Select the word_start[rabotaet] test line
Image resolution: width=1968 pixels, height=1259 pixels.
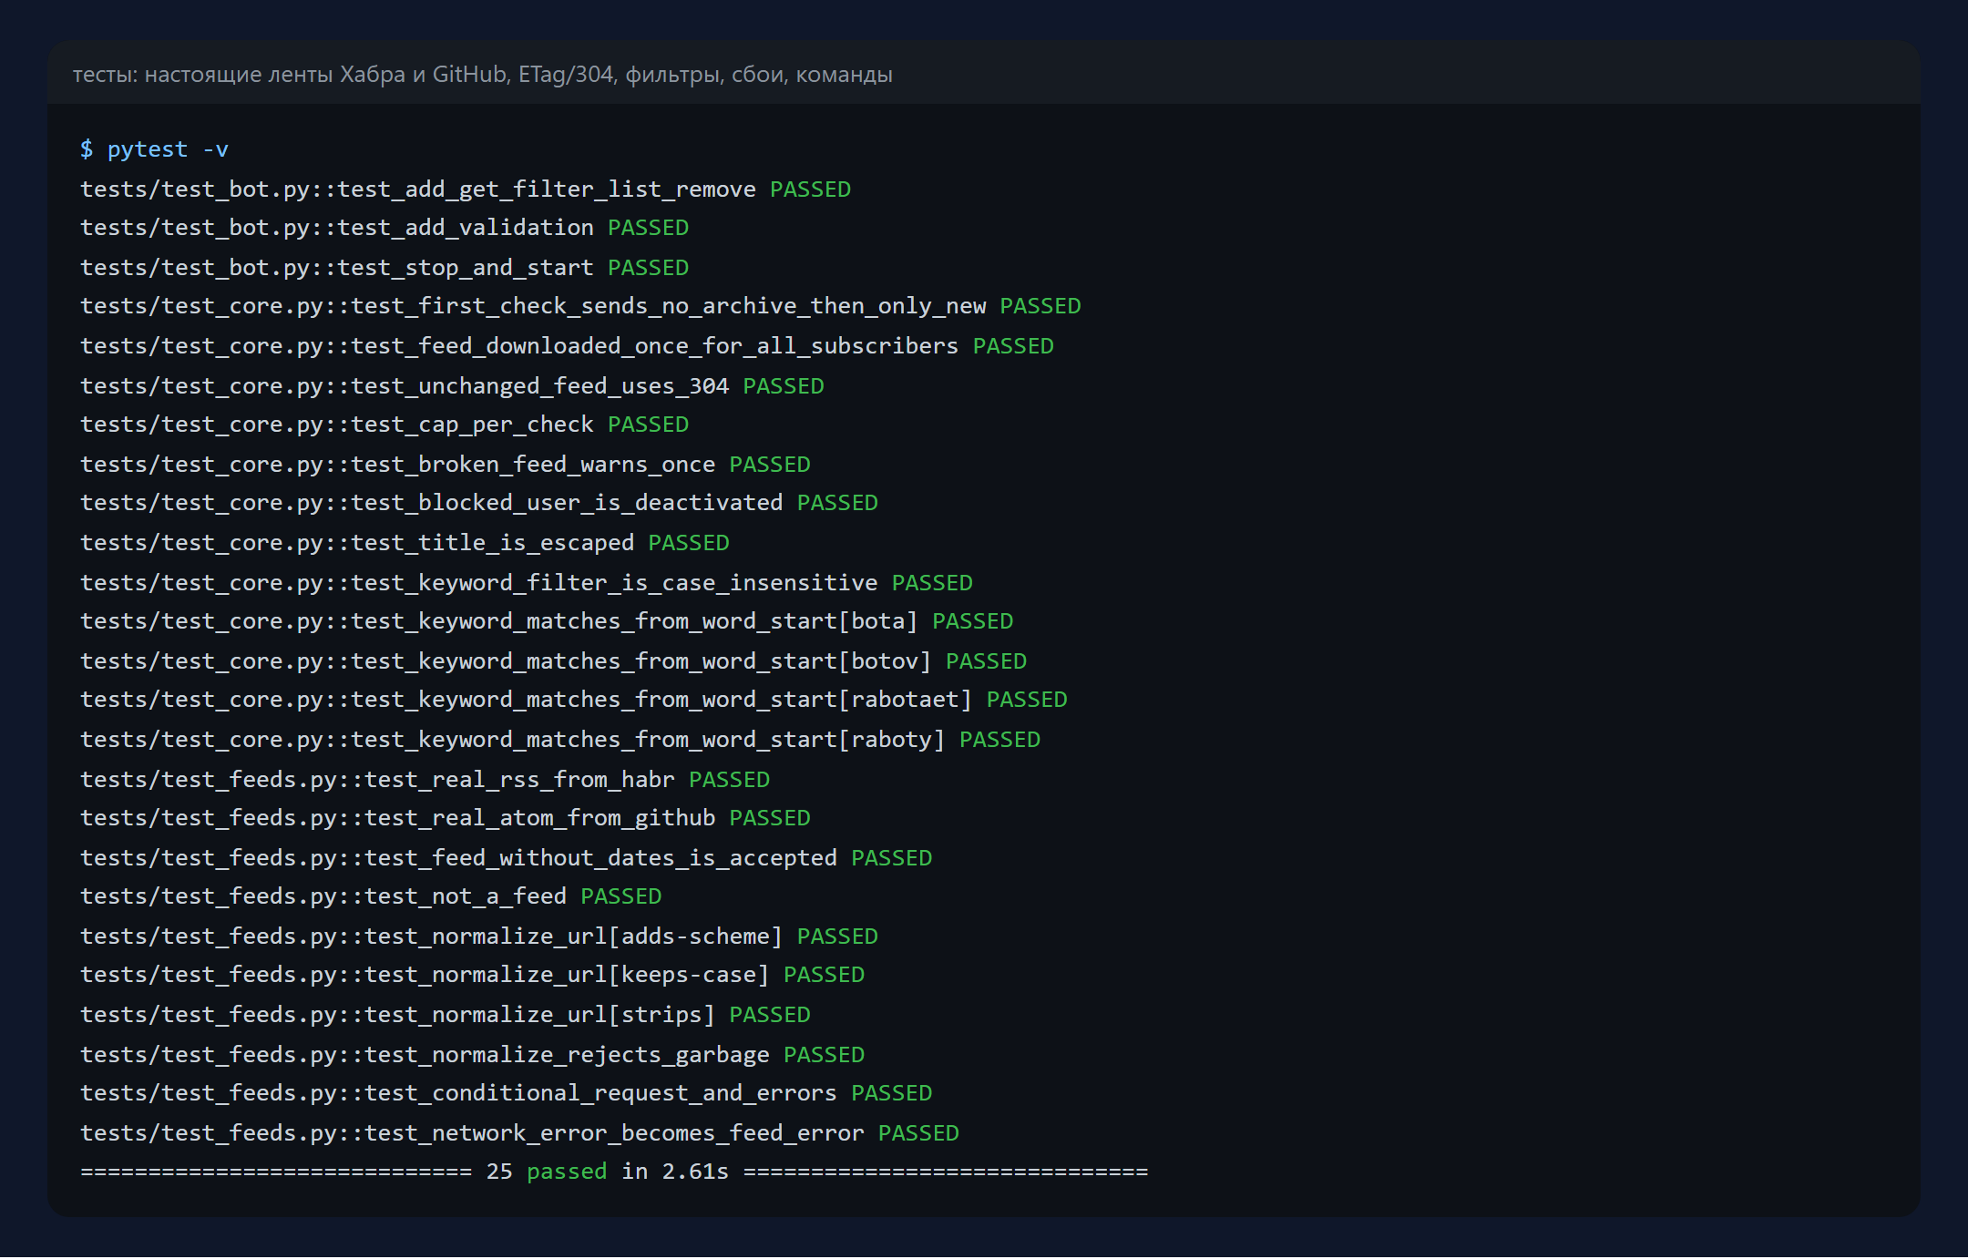point(574,700)
